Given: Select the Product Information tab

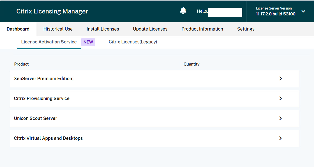Looking at the screenshot, I should (x=202, y=29).
